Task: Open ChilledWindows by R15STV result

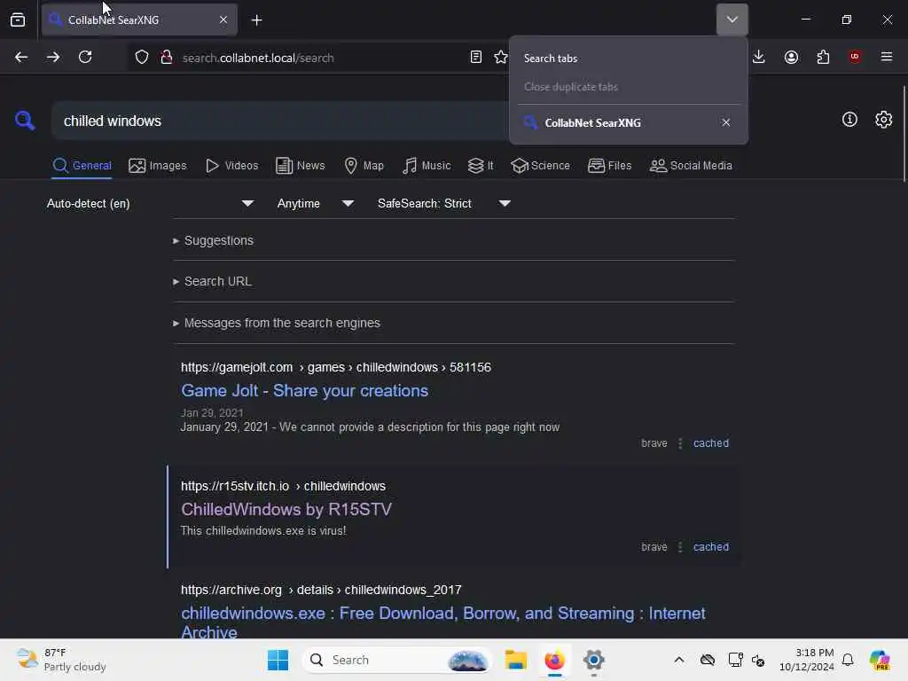Action: 286,510
